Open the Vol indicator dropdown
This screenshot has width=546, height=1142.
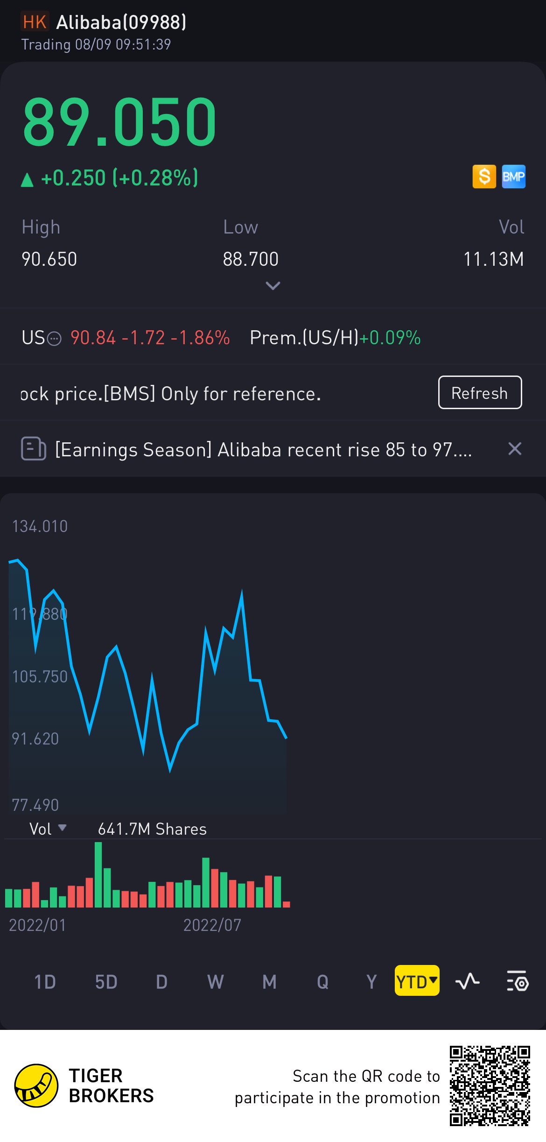pos(48,829)
